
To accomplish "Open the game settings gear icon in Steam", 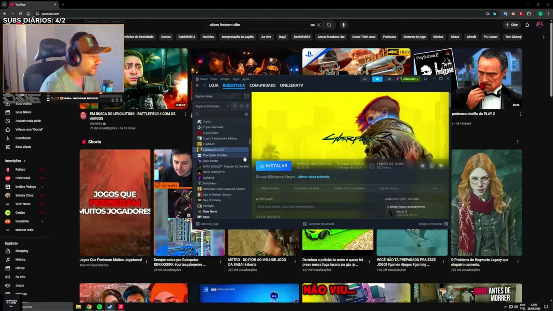I will pyautogui.click(x=423, y=165).
